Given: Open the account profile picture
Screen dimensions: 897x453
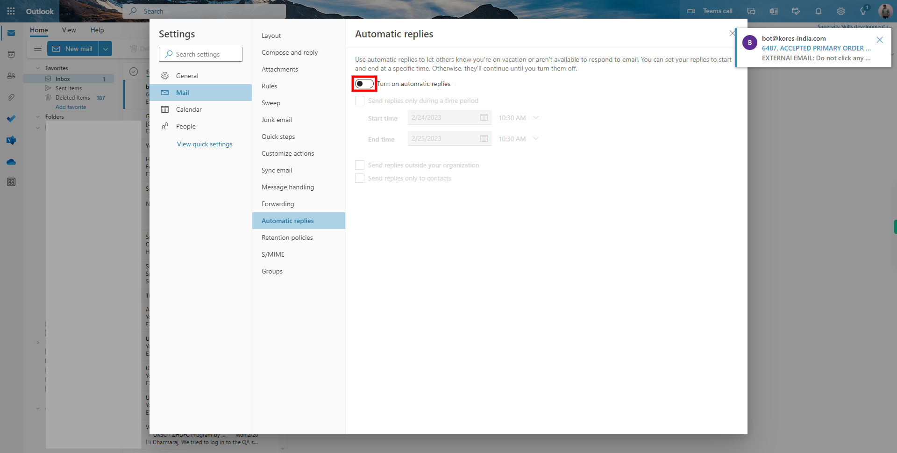Looking at the screenshot, I should coord(886,11).
